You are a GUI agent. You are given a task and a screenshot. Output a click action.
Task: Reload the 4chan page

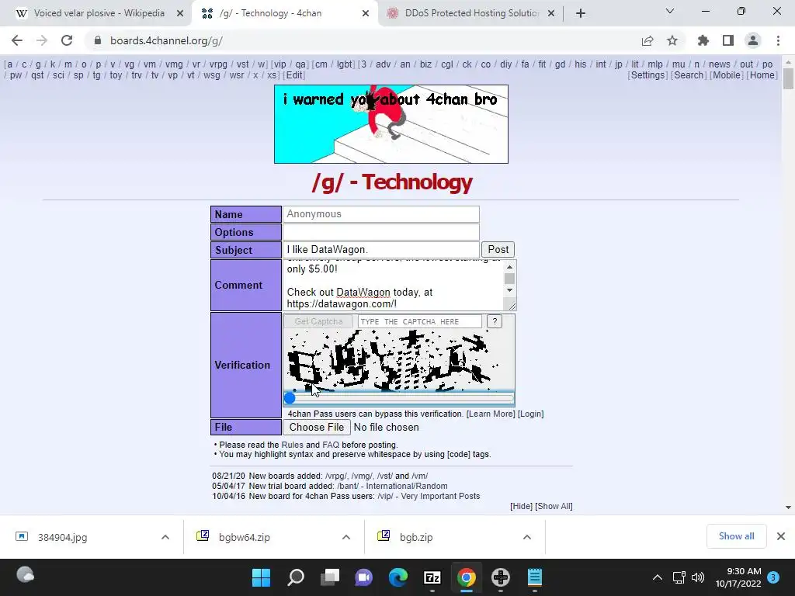click(67, 40)
